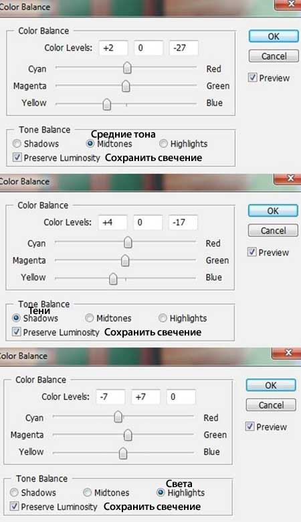Select Shadows radio in the first dialog
This screenshot has height=522, width=301.
pos(17,144)
